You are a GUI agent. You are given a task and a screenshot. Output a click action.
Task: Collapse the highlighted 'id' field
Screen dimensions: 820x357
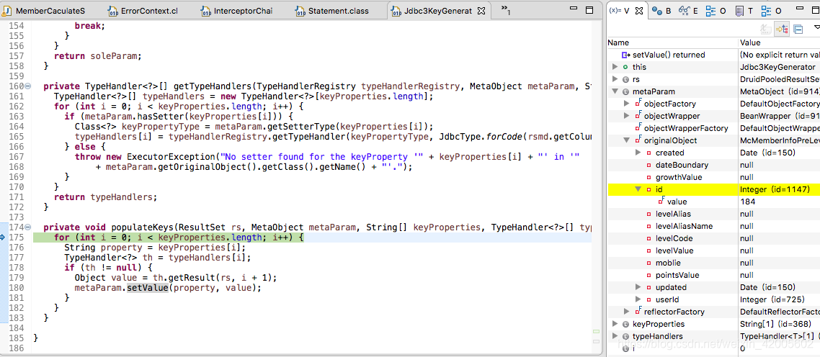click(638, 189)
